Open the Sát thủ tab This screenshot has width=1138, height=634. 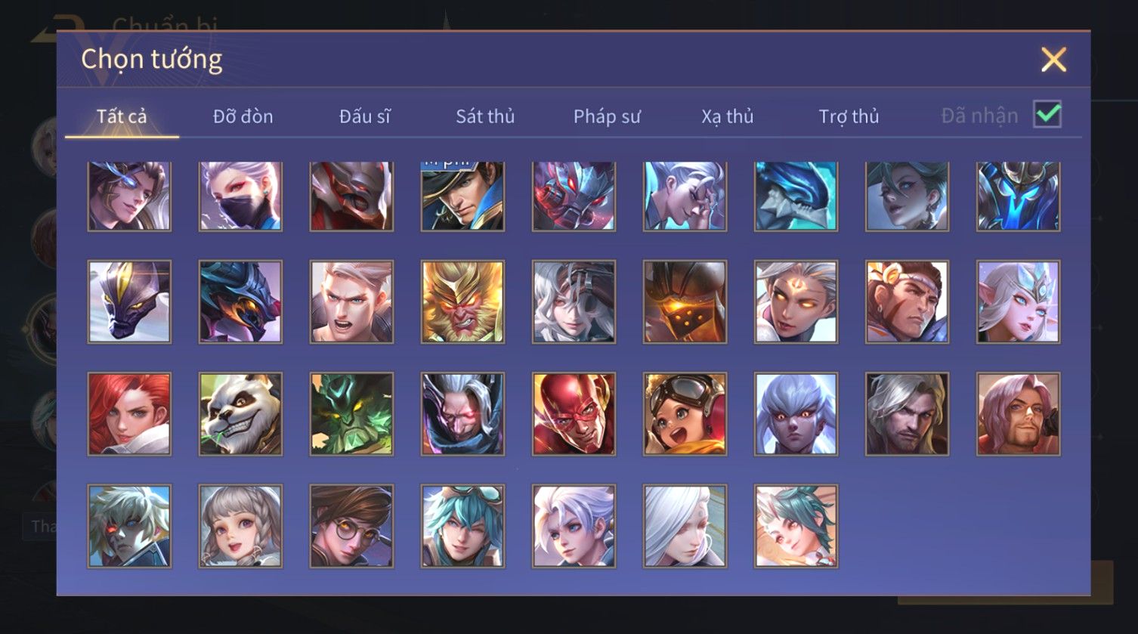(485, 116)
